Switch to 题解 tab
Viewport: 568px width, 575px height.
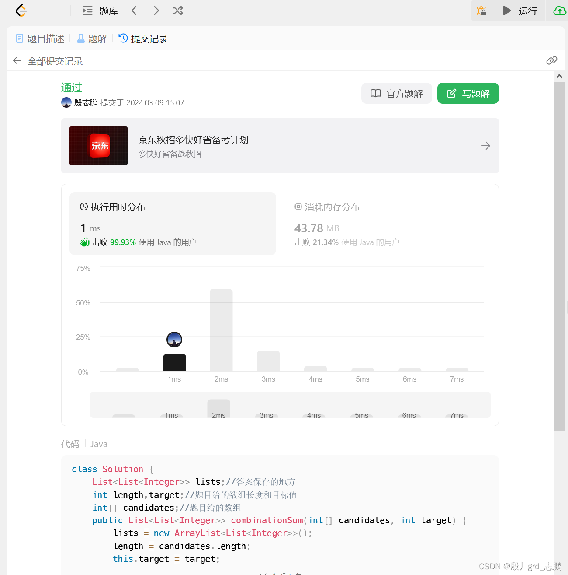pos(92,39)
